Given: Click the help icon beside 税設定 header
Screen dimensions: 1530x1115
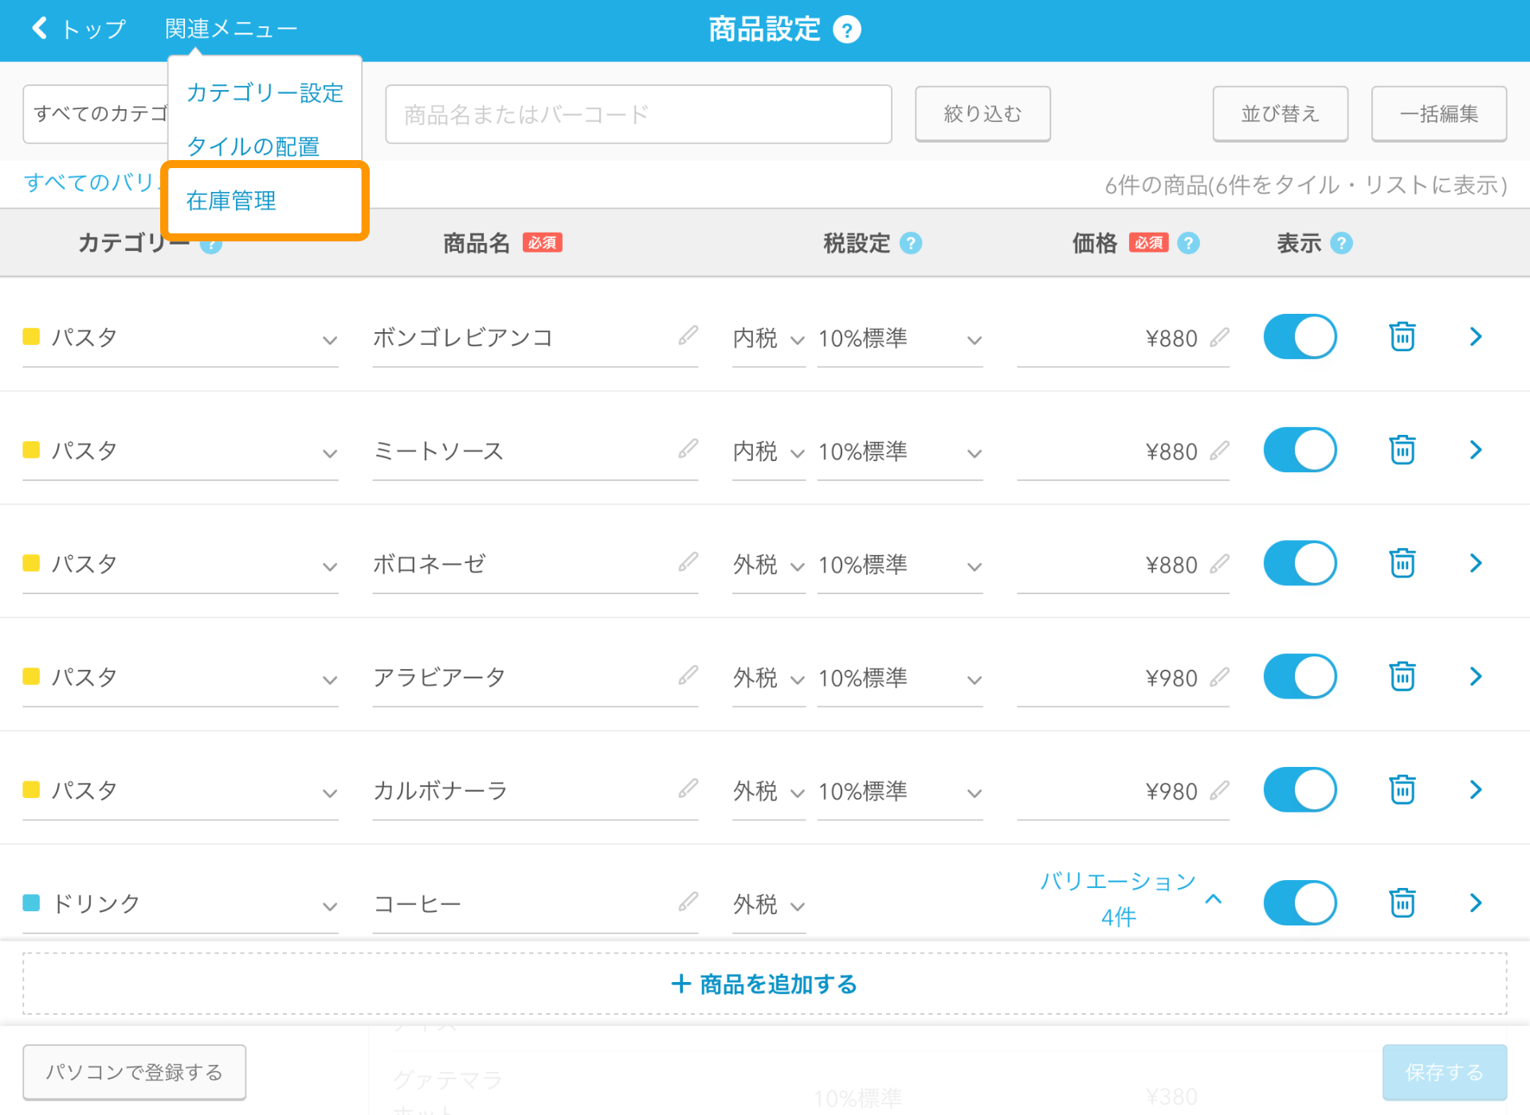Looking at the screenshot, I should coord(911,243).
